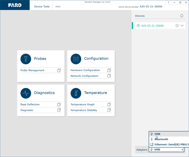189x157 pixels.
Task: Click the Temperature heading
Action: point(96,93)
